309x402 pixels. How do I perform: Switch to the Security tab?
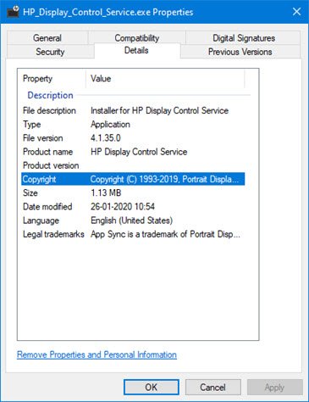50,52
